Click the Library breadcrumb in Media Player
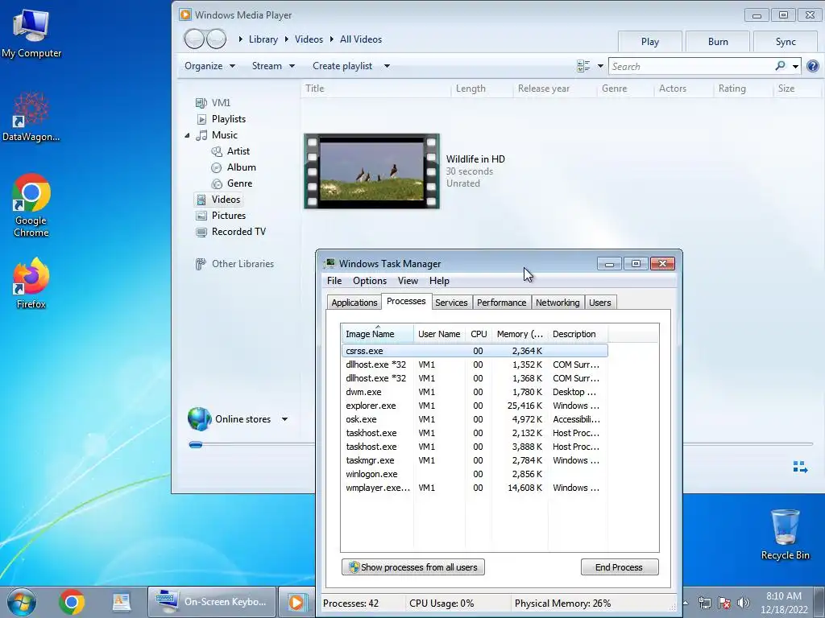Screen dimensions: 825x618 click(263, 39)
